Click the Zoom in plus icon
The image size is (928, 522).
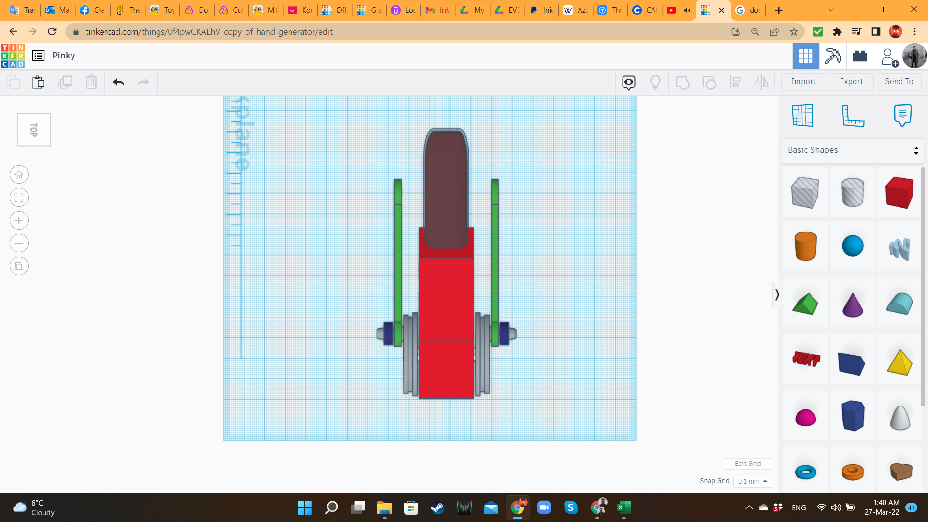click(19, 220)
